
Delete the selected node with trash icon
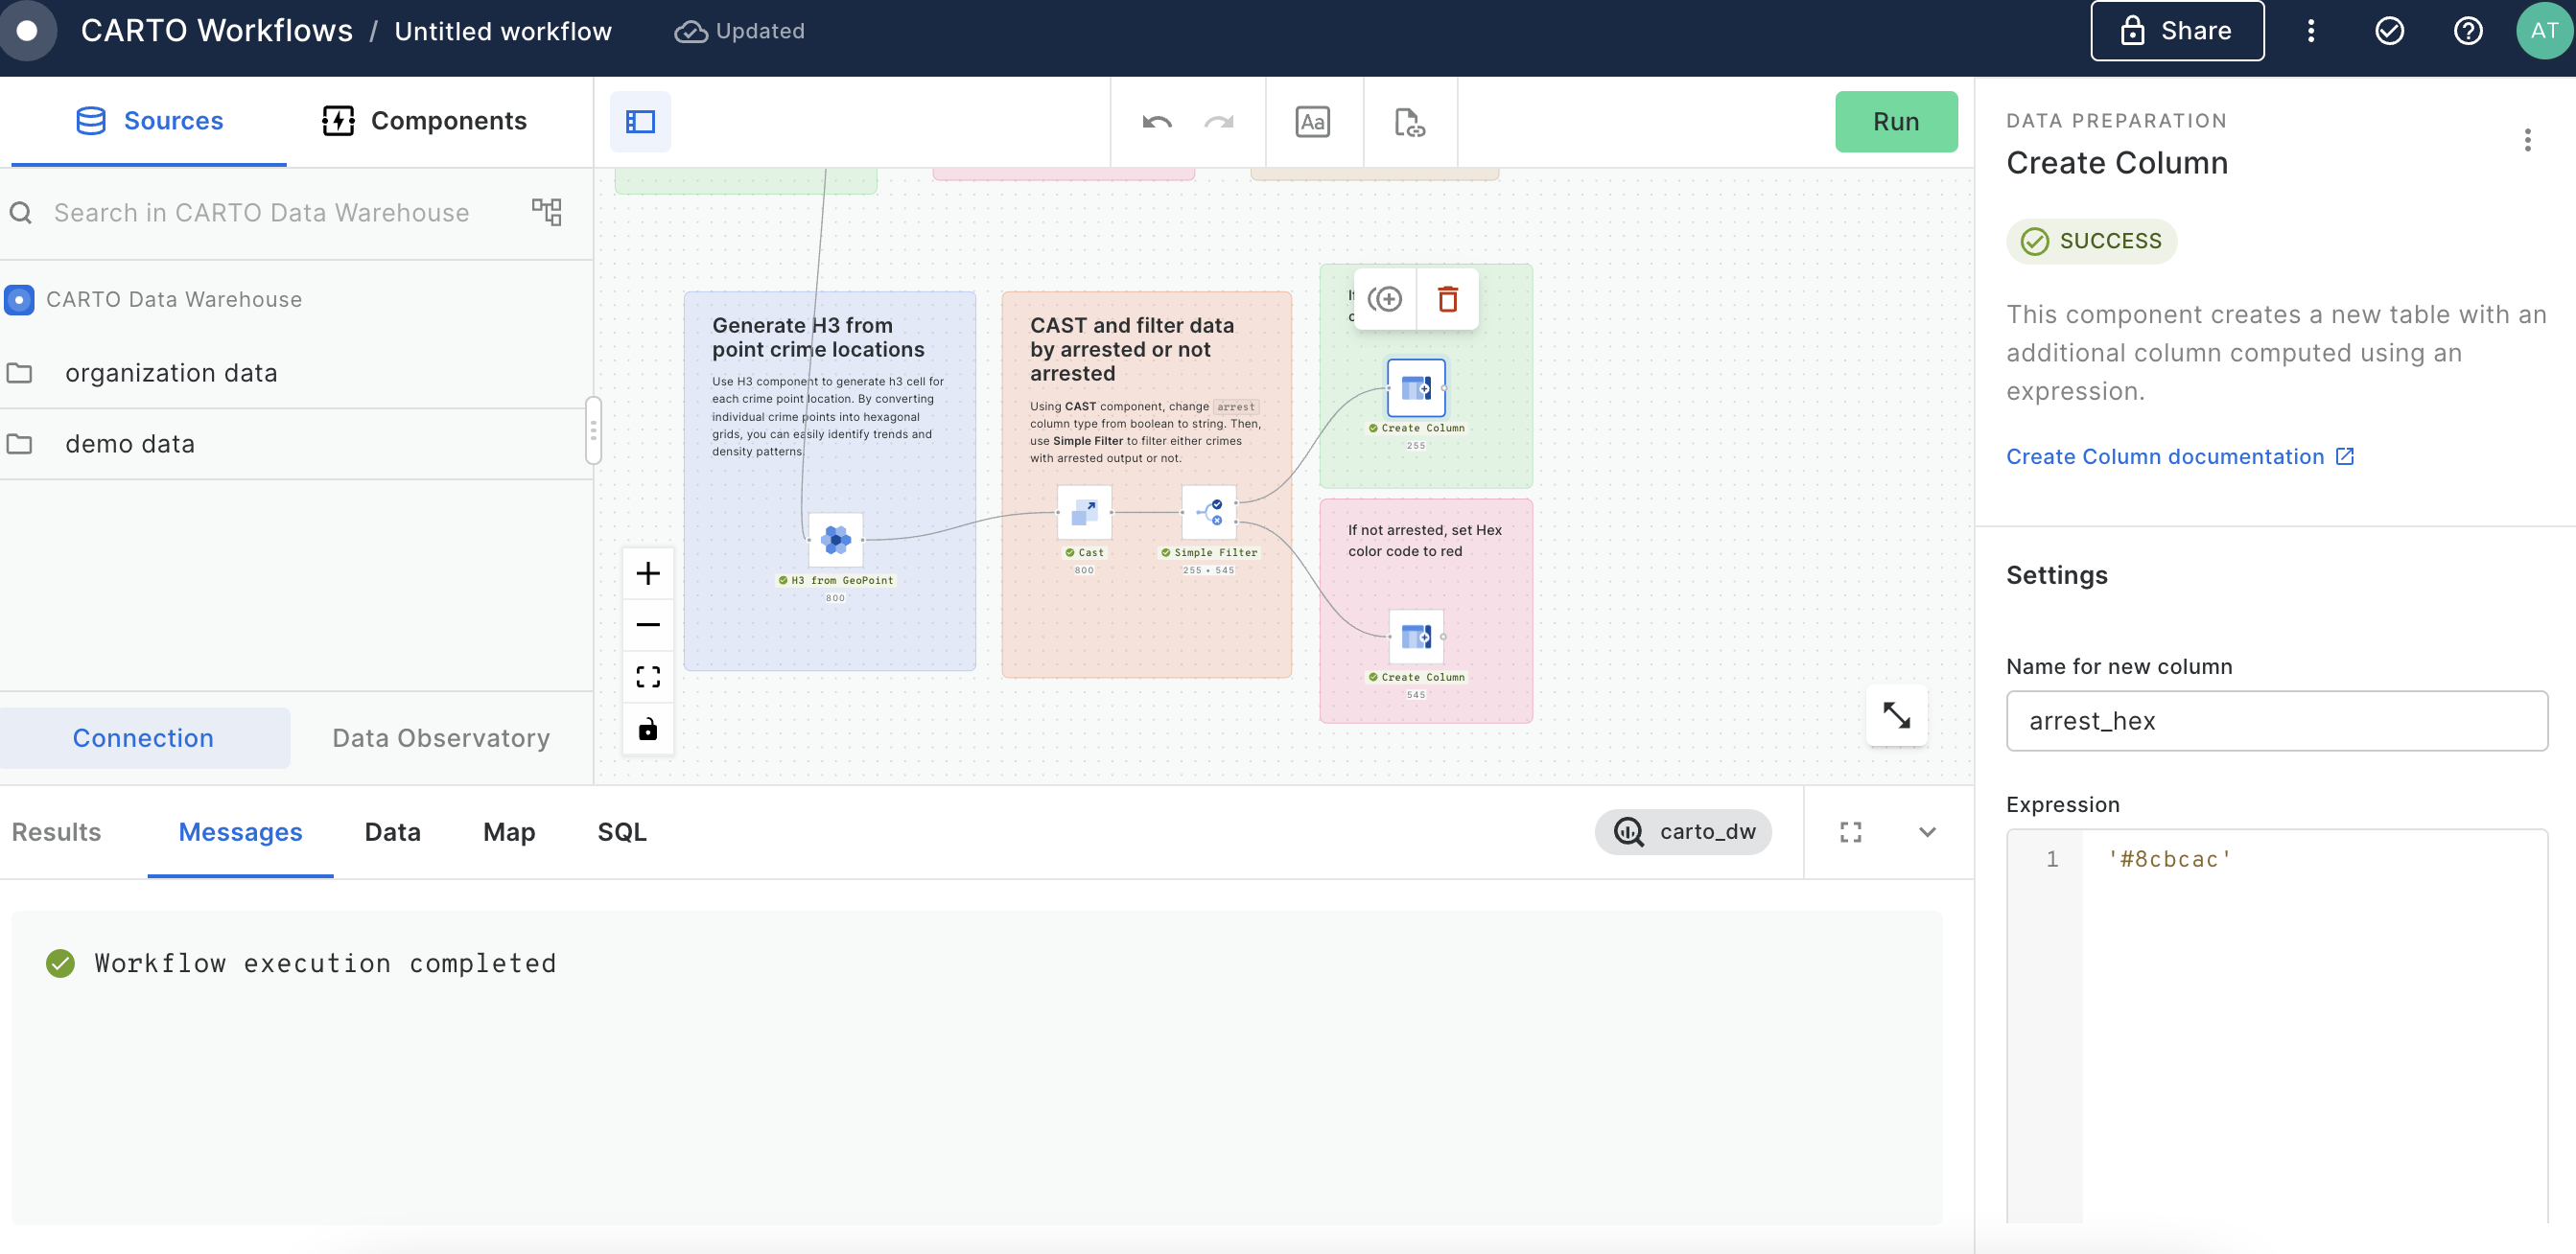tap(1447, 299)
